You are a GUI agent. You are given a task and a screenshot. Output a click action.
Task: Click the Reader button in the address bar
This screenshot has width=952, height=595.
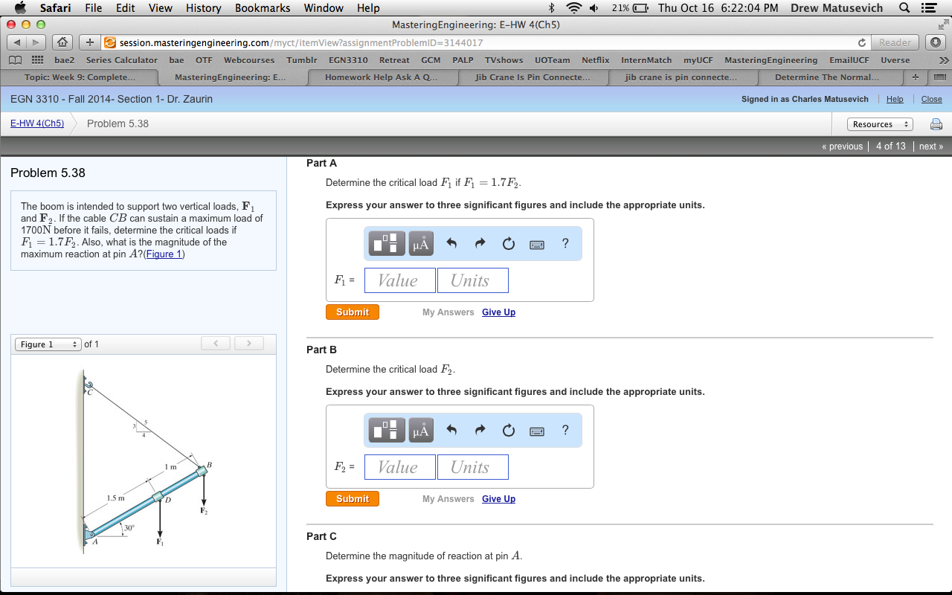894,42
